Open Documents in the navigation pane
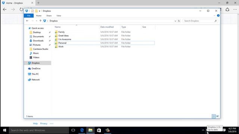Viewport: 239px width, 134px height. tap(38, 36)
